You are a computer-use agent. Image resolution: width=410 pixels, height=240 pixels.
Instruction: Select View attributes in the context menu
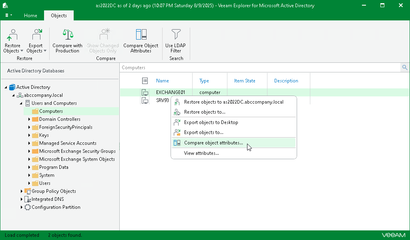[x=201, y=153]
